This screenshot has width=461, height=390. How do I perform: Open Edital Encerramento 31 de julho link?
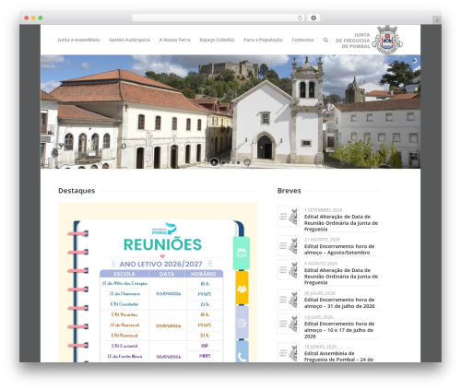[339, 303]
